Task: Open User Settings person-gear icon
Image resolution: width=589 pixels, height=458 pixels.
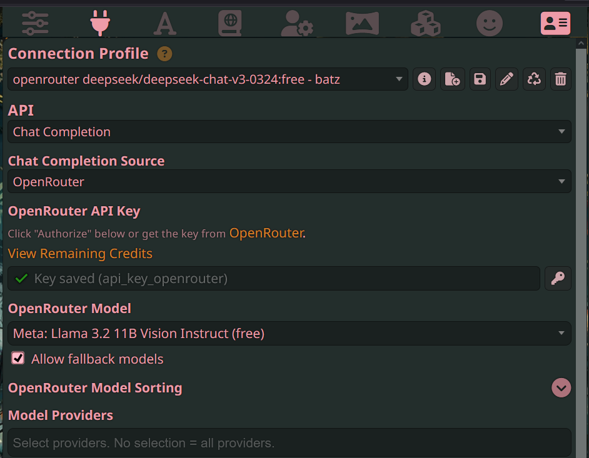Action: coord(297,23)
